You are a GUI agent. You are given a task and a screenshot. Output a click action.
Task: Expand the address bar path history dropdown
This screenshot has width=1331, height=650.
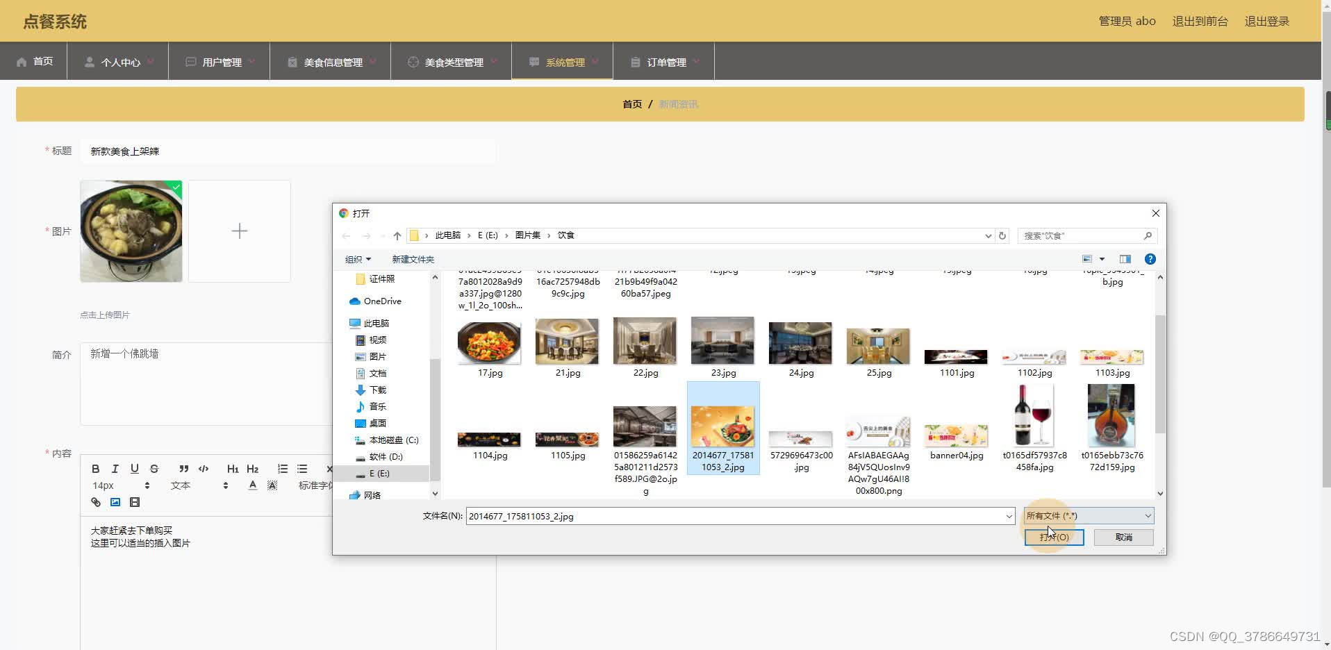[988, 235]
